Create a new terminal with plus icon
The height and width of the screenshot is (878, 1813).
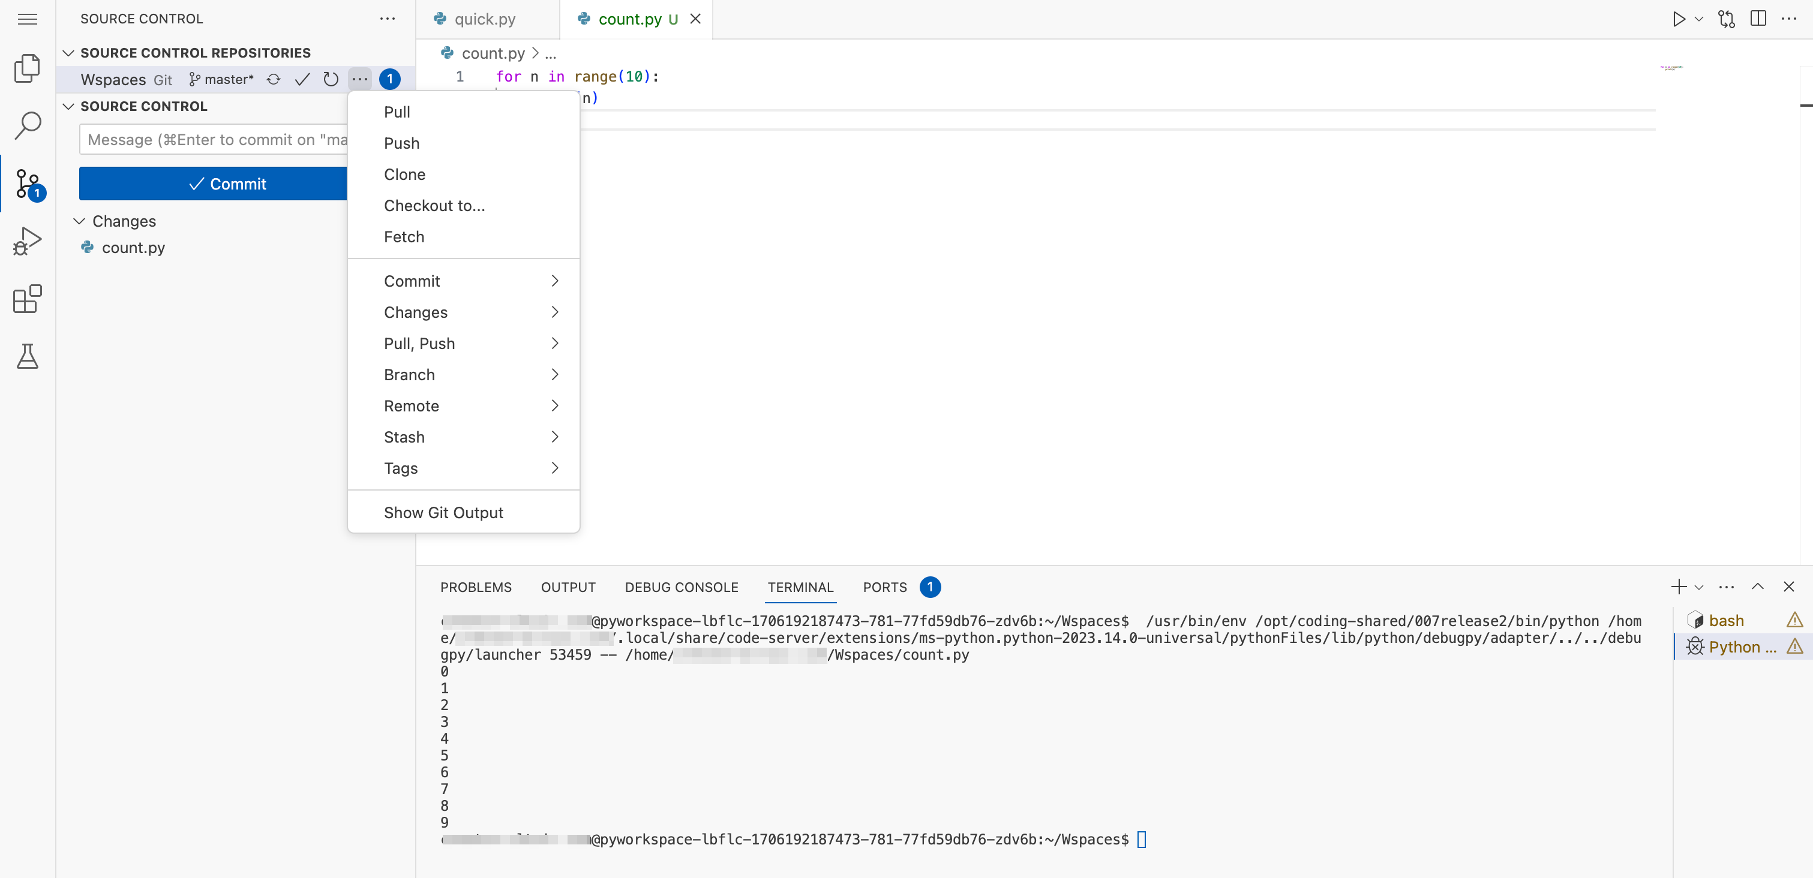pyautogui.click(x=1679, y=587)
